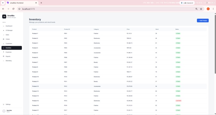Click the Expenses rupee icon
Image resolution: width=216 pixels, height=115 pixels.
(3, 52)
